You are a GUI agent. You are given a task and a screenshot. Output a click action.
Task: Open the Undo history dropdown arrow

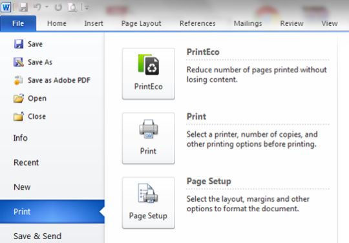(47, 7)
